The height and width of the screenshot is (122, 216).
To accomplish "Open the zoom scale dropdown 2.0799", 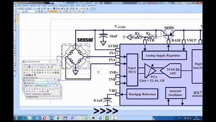I will (84, 8).
